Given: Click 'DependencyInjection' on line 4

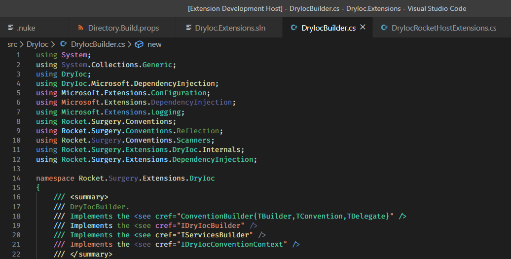Looking at the screenshot, I should (x=174, y=83).
